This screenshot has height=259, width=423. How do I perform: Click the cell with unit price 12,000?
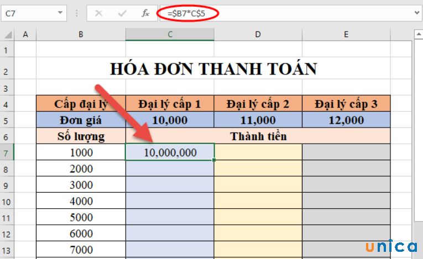point(346,120)
